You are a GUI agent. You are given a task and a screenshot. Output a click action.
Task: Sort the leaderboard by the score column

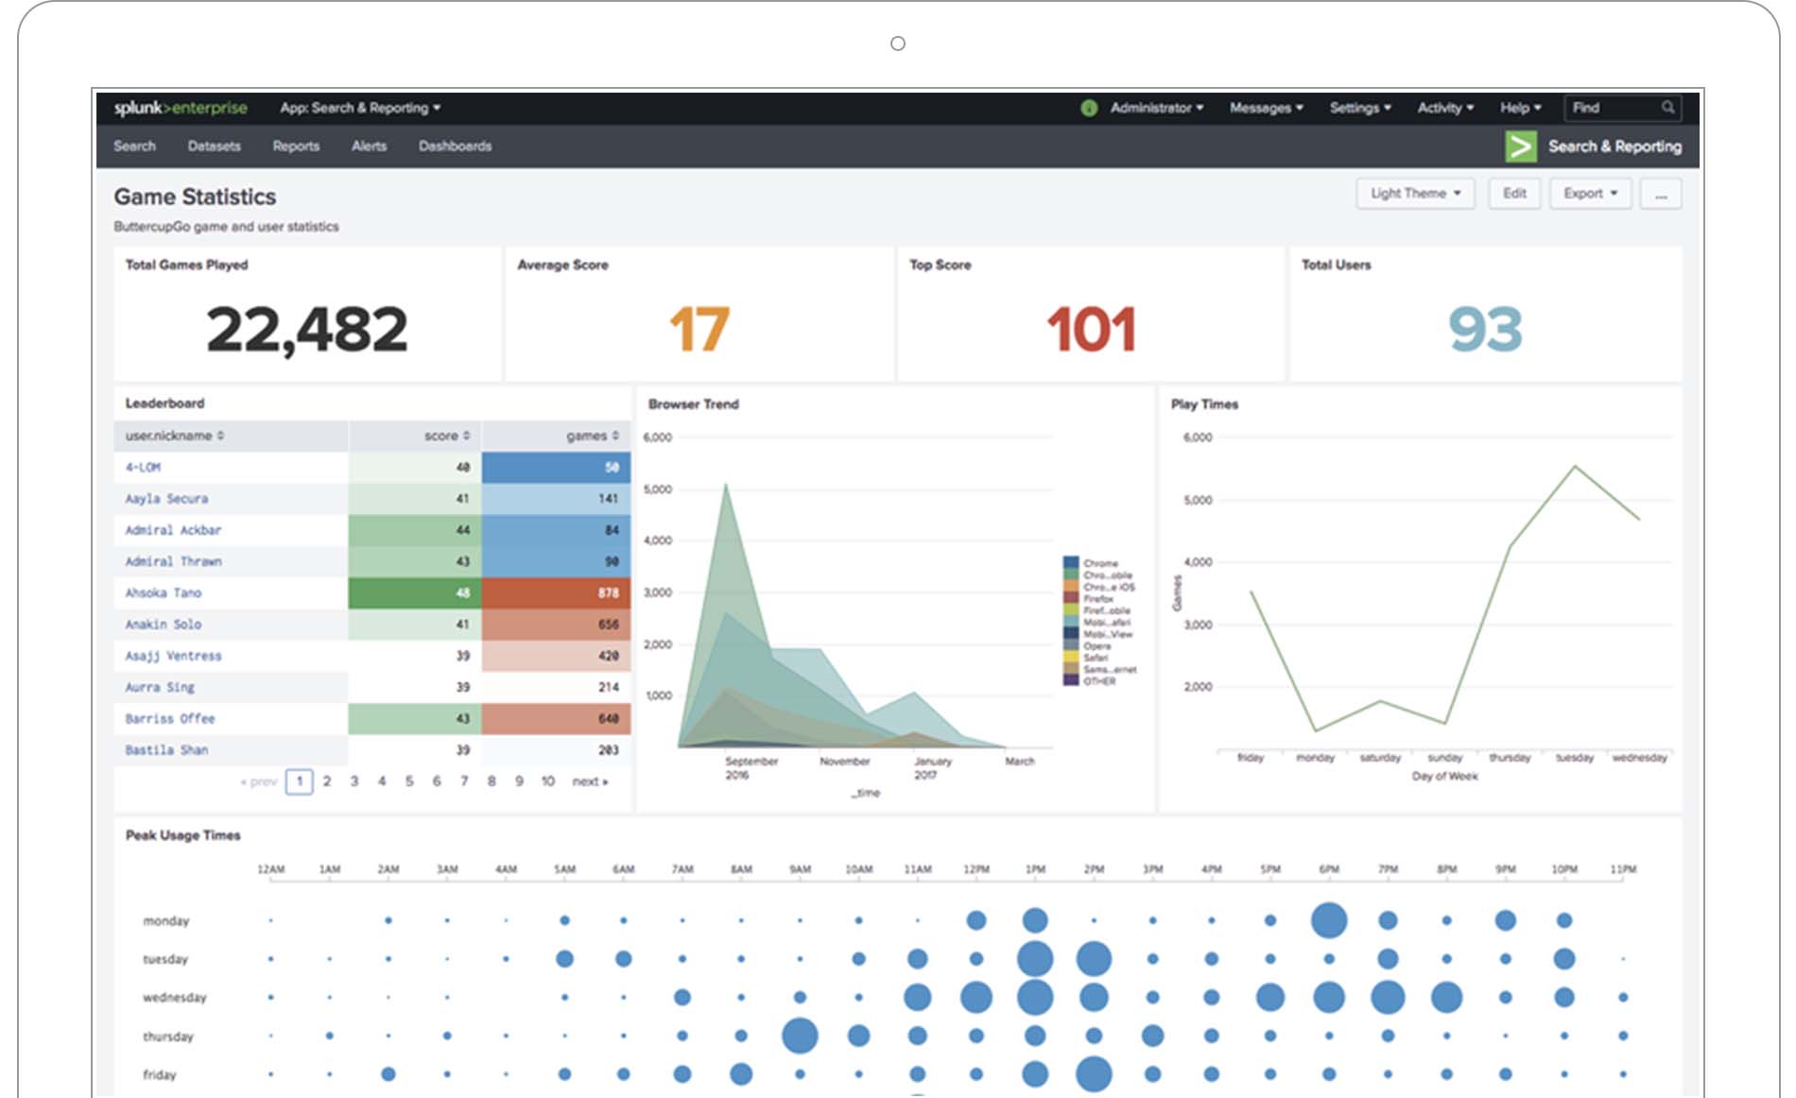click(x=445, y=436)
